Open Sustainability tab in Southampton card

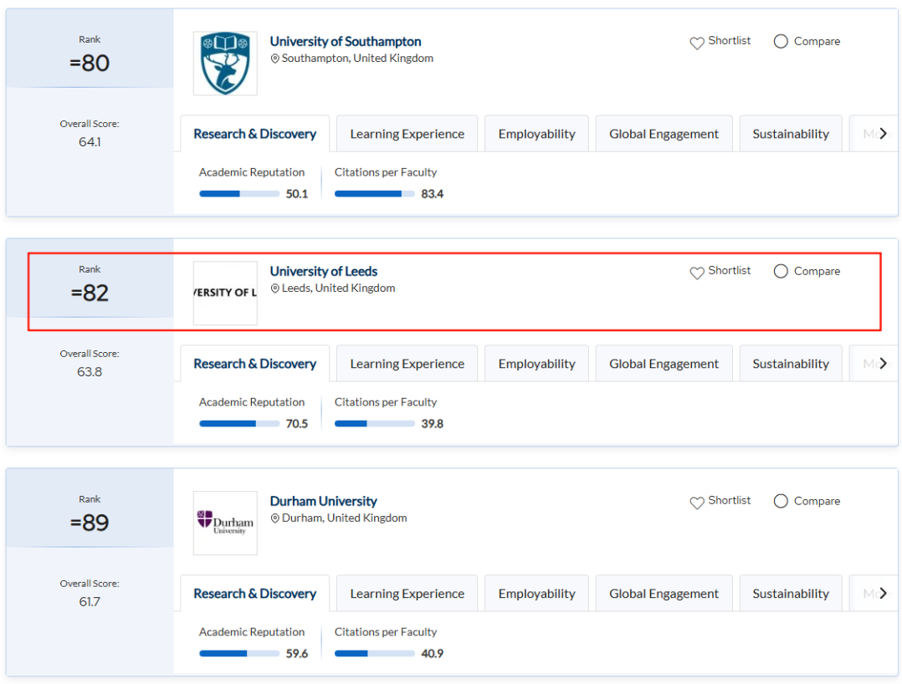791,134
